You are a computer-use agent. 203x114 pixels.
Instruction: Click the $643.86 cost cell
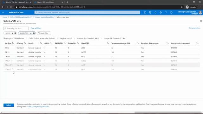[174, 69]
